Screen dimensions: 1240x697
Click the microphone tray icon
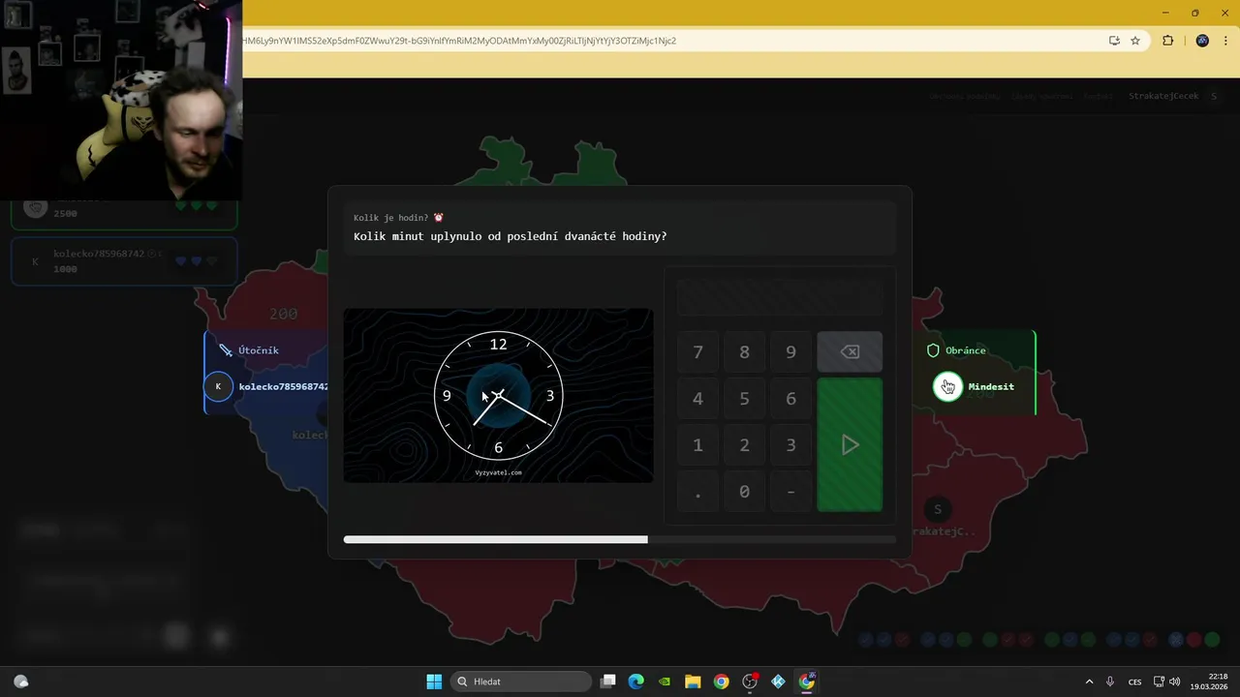coord(1110,682)
